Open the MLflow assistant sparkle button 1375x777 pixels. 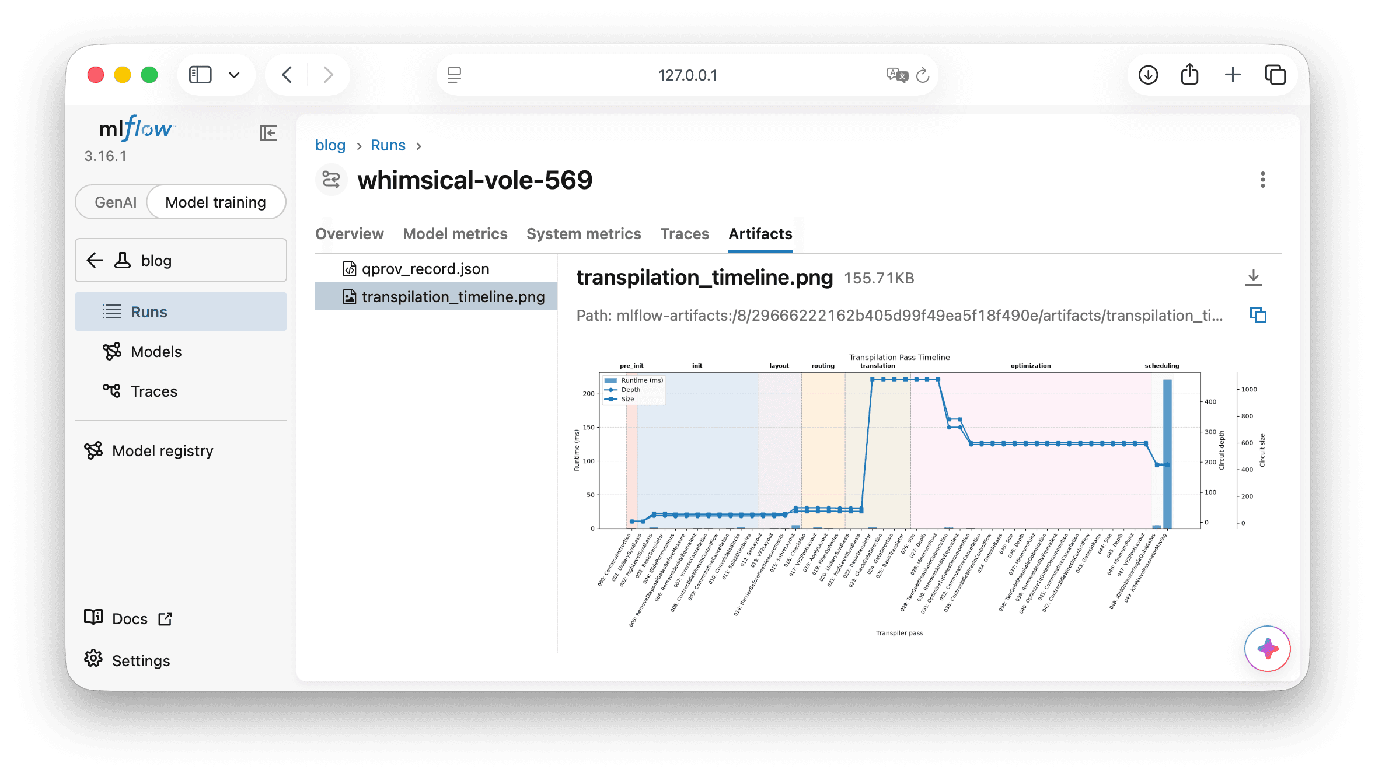[x=1268, y=649]
